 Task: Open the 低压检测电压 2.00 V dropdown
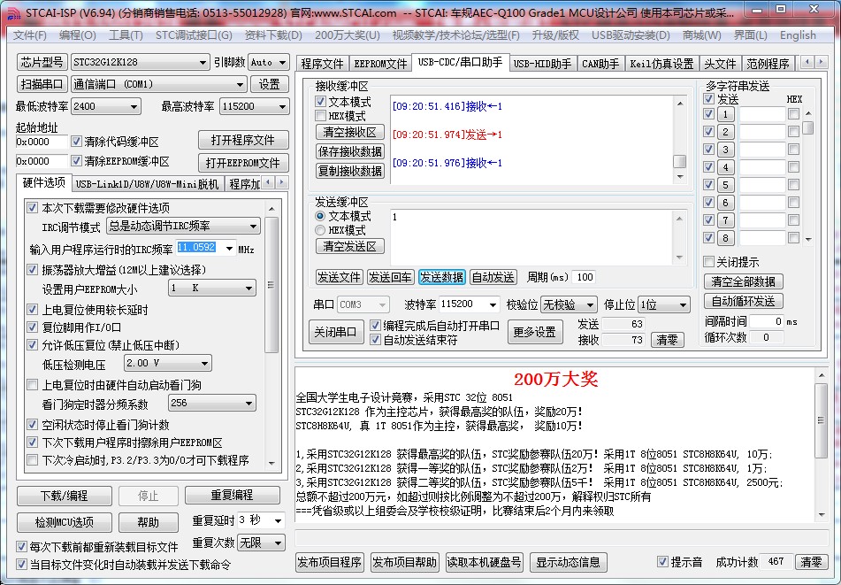204,364
